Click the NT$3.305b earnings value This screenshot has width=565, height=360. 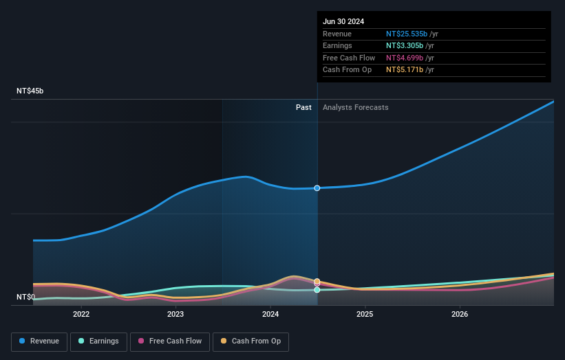(405, 45)
